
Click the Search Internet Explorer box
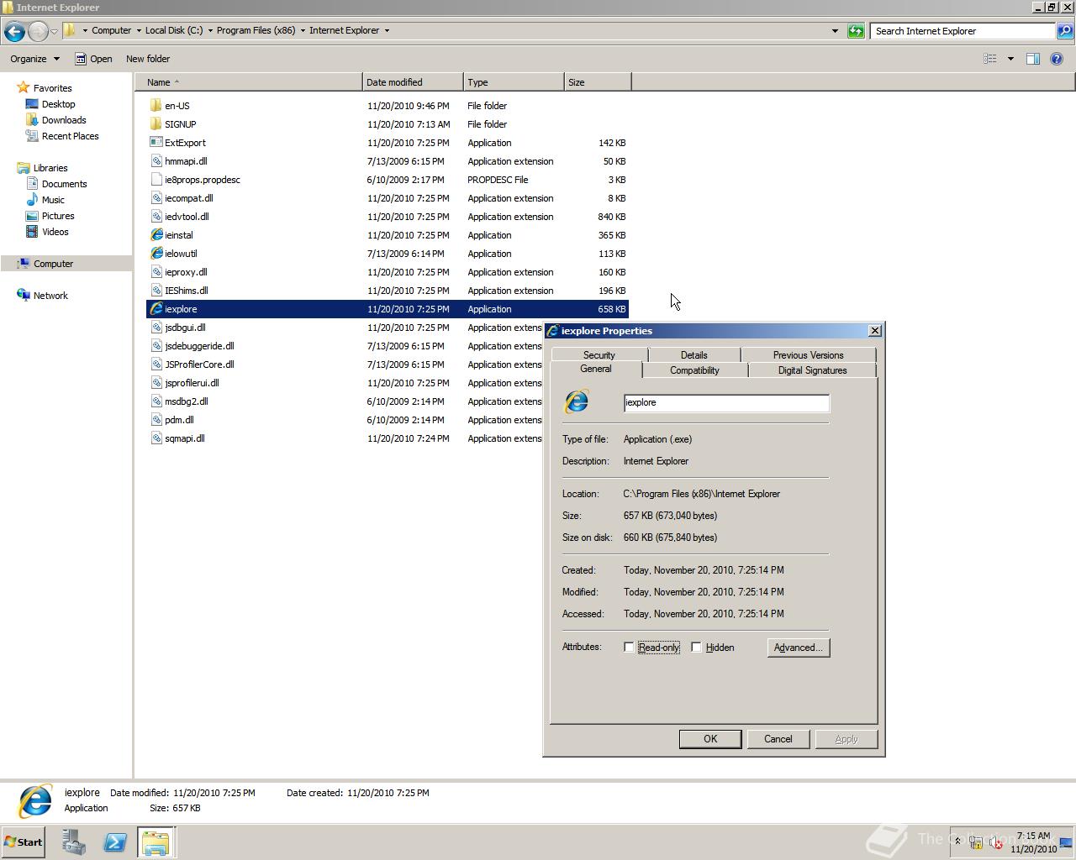963,31
